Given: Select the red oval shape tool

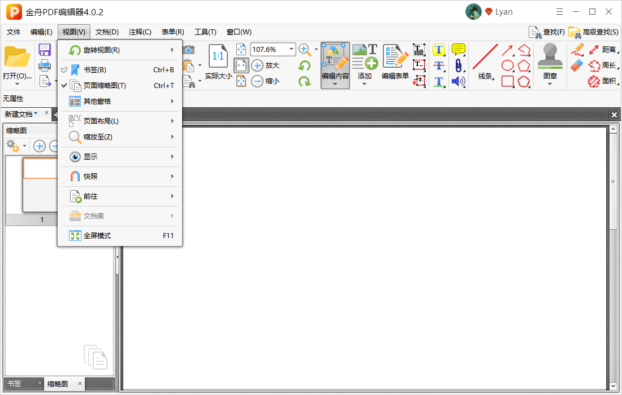Looking at the screenshot, I should tap(507, 65).
